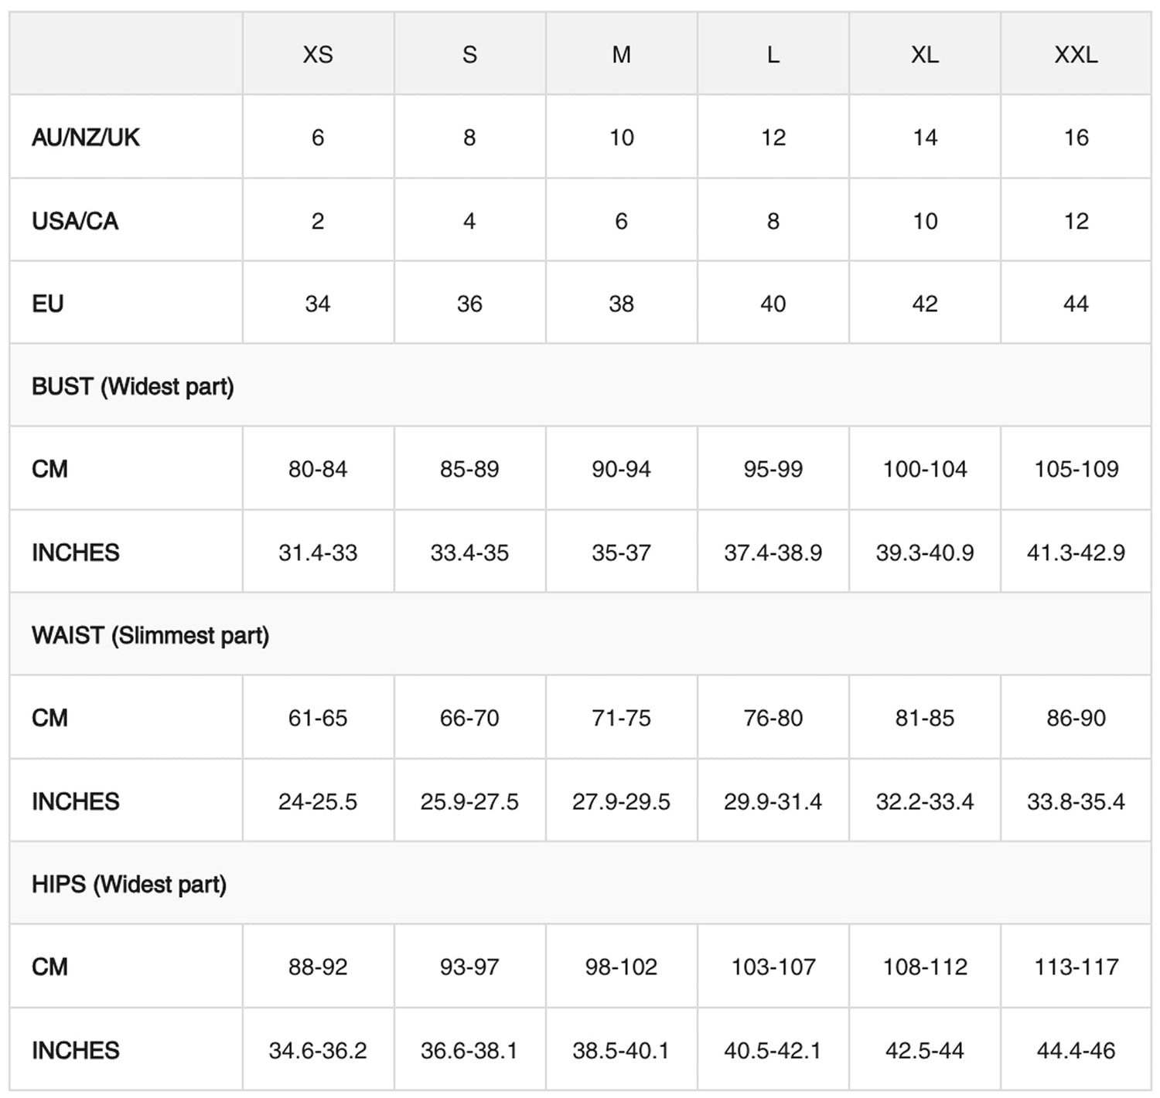Image resolution: width=1160 pixels, height=1098 pixels.
Task: Click the HIPS (Widest part) section header
Action: point(129,884)
